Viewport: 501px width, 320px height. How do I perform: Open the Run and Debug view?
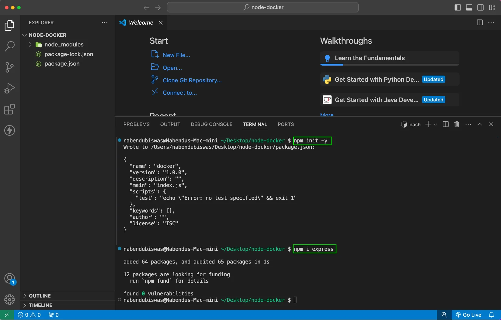10,88
